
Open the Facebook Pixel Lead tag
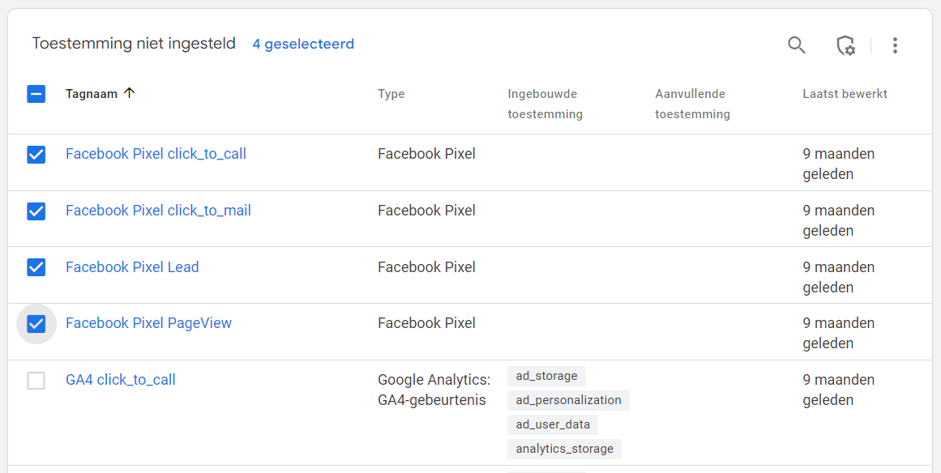coord(132,267)
